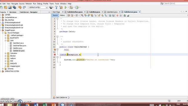
Task: Run the project with green play icon
Action: pyautogui.click(x=66, y=7)
